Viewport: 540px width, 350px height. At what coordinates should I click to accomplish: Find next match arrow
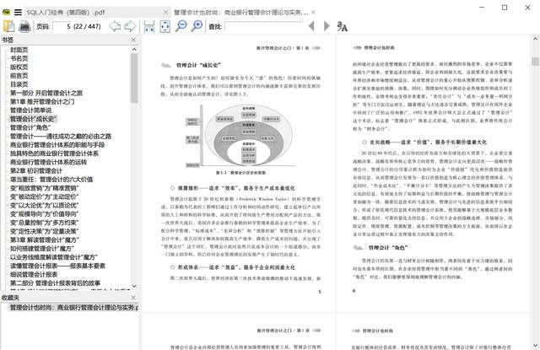pos(327,26)
